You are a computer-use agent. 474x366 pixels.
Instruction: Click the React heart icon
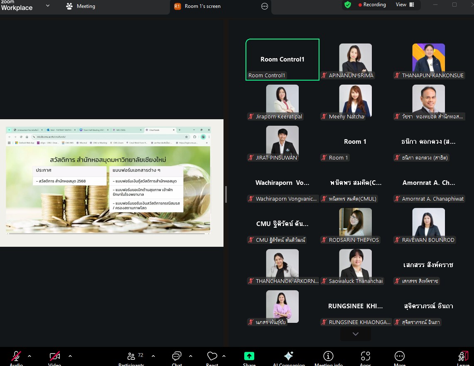(x=212, y=356)
